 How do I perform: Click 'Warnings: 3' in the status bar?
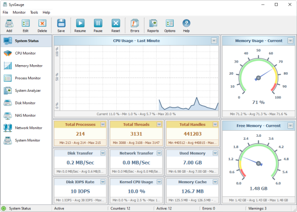[257, 208]
